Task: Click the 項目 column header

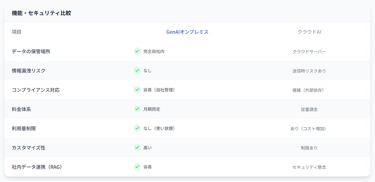Action: click(x=17, y=32)
